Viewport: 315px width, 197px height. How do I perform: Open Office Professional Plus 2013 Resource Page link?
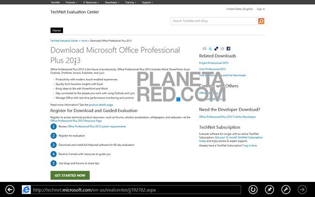(76, 121)
